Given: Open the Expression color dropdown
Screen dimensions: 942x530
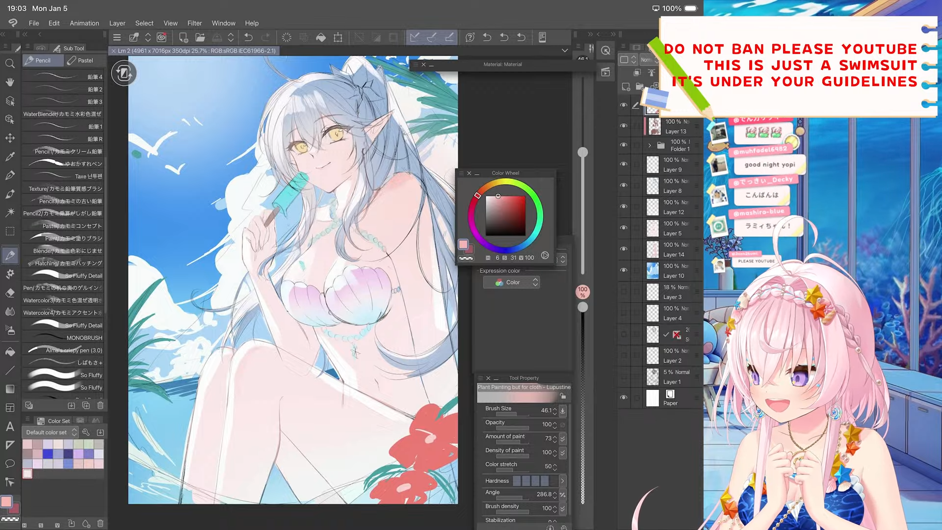Looking at the screenshot, I should click(511, 282).
